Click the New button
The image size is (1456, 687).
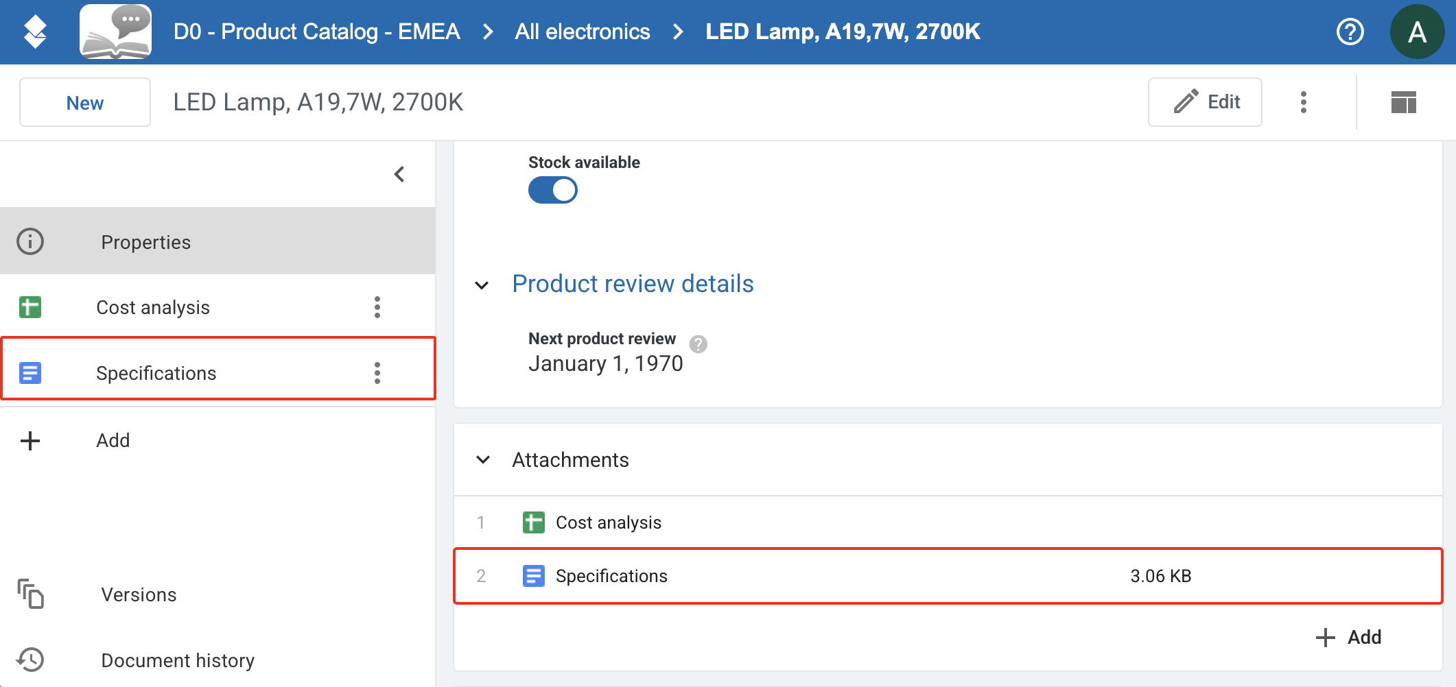(85, 102)
